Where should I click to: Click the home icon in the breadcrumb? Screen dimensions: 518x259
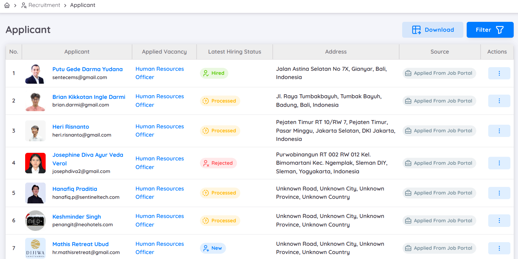pos(7,5)
